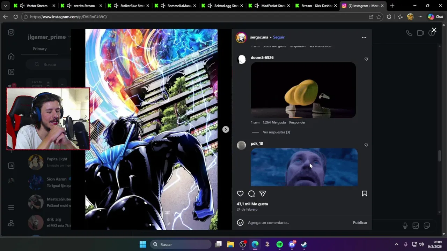
Task: Click the Buscar search field in messages
Action: coord(49,64)
